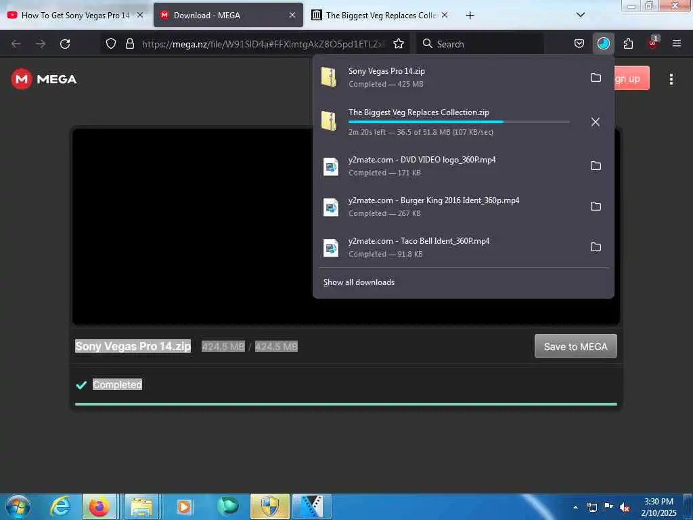The height and width of the screenshot is (520, 693).
Task: Click the browser Forward arrow
Action: (41, 44)
